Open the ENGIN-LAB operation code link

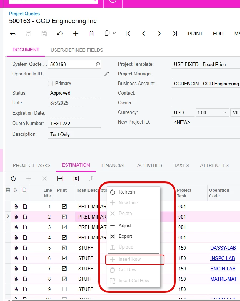tap(223, 269)
